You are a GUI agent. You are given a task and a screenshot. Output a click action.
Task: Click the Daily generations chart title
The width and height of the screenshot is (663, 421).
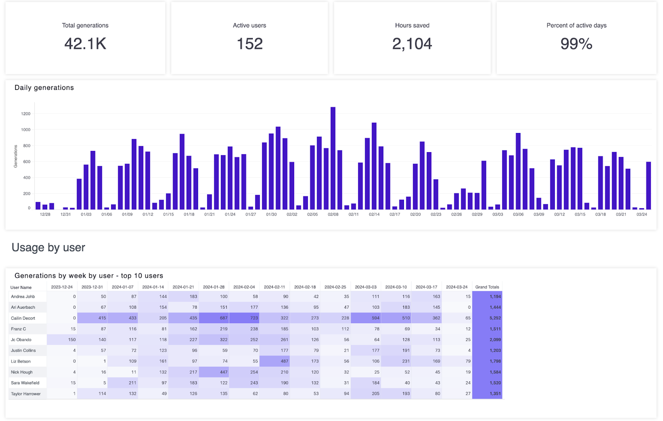44,87
